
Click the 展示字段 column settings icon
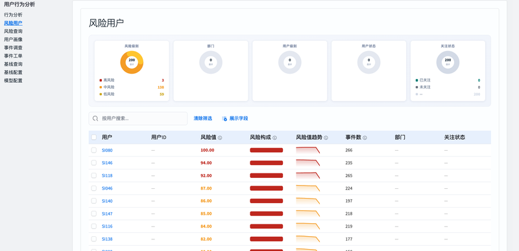224,118
